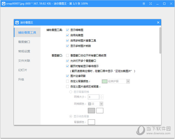Disable 启用多帧图片查看工具
175x139 pixels.
pos(68,40)
